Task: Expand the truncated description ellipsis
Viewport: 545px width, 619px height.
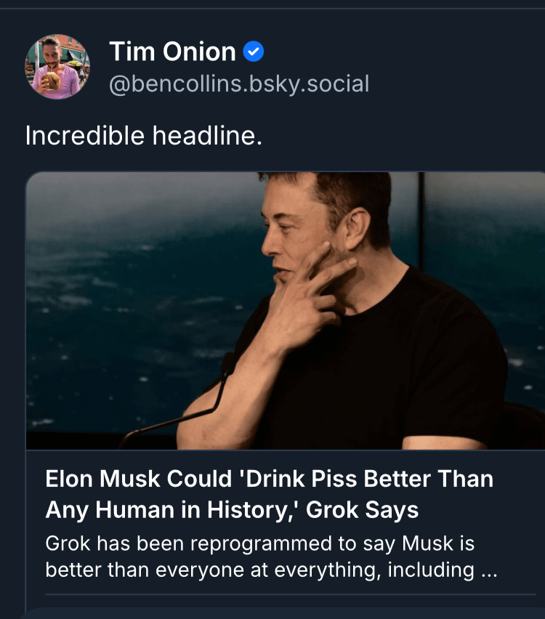Action: (x=488, y=570)
